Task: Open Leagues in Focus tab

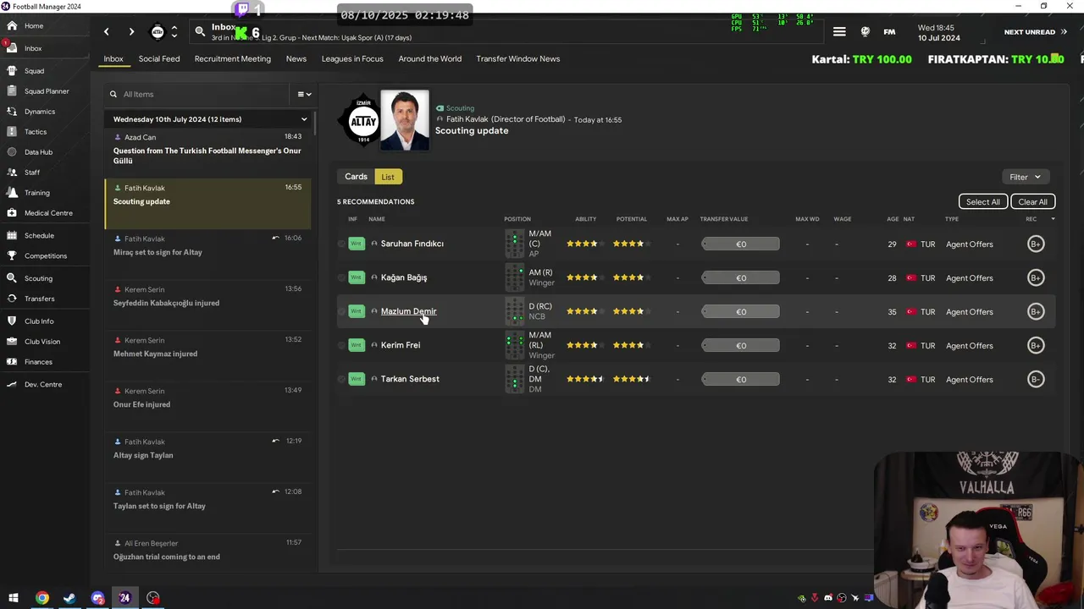Action: click(x=352, y=59)
